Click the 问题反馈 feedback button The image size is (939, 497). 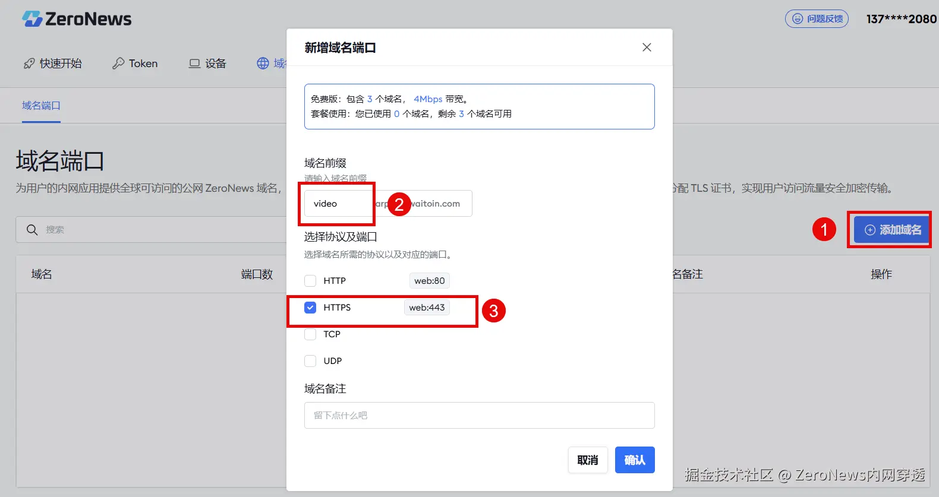click(817, 19)
